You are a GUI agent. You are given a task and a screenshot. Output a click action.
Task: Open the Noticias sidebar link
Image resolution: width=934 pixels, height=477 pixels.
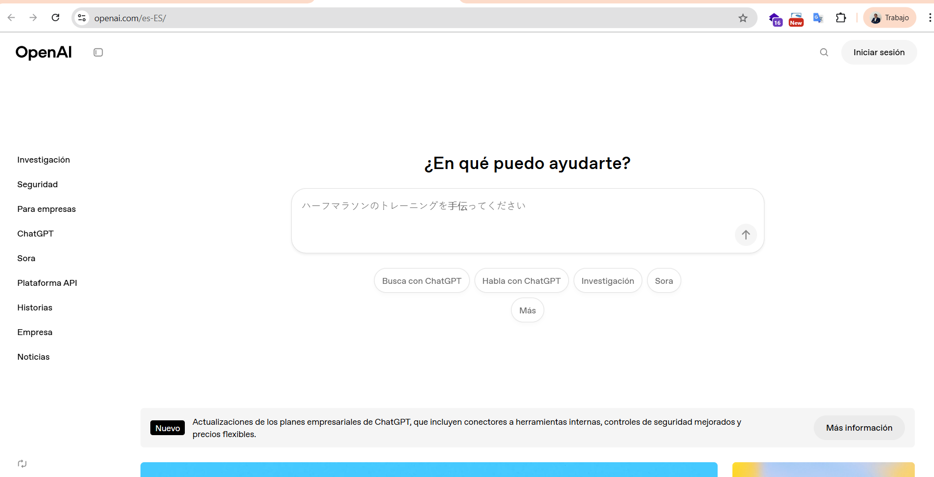[x=34, y=357]
